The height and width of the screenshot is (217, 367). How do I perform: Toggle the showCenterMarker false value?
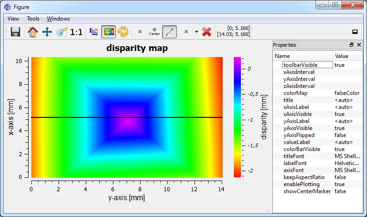(340, 191)
